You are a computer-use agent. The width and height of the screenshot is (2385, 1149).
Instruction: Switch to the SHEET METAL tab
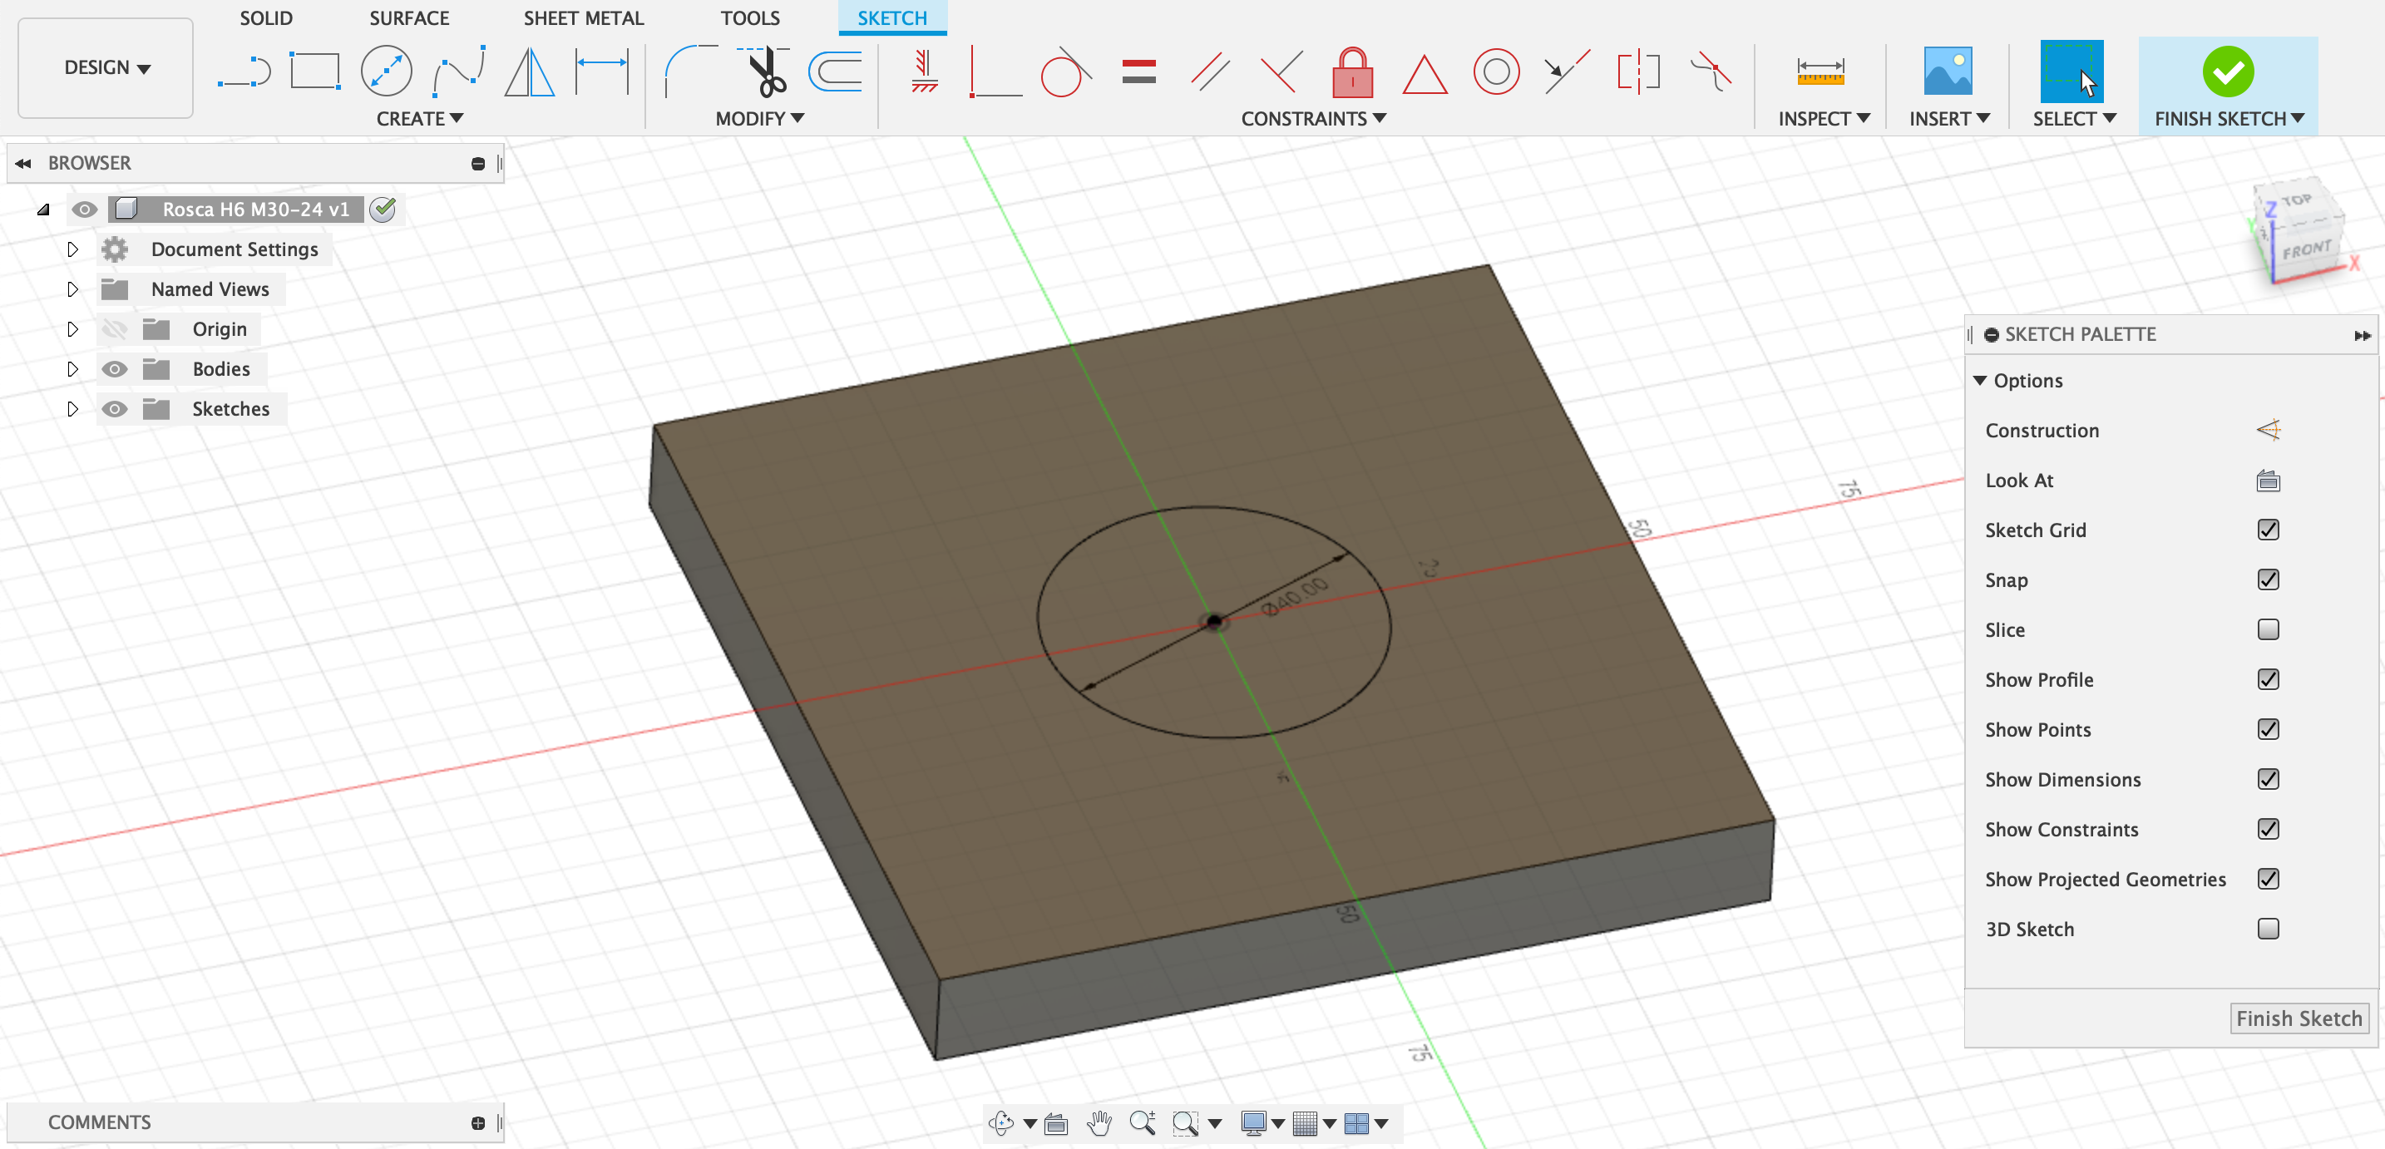point(583,17)
